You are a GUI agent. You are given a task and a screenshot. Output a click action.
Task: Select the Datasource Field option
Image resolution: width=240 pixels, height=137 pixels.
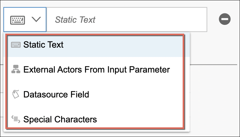(x=56, y=94)
